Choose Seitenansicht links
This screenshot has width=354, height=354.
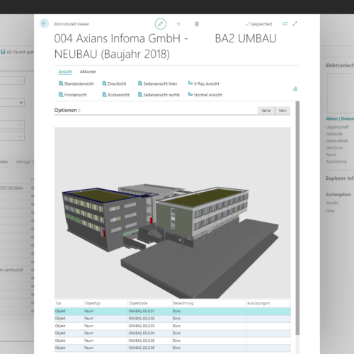click(157, 84)
